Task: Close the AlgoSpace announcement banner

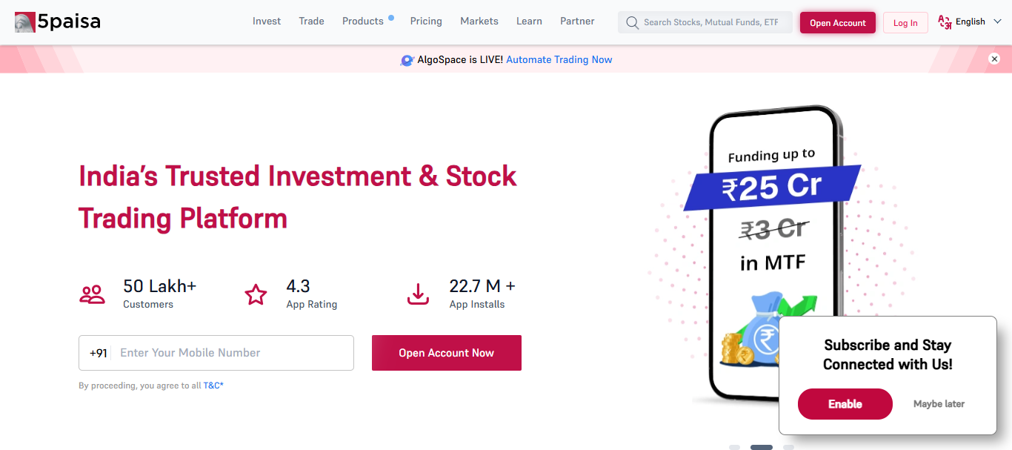Action: pos(994,59)
